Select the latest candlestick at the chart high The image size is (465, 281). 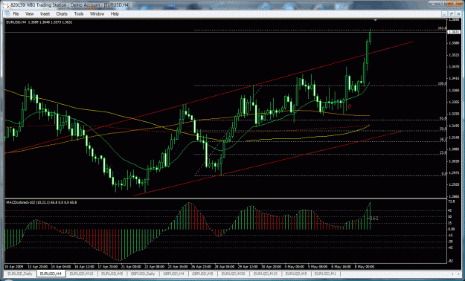point(370,36)
